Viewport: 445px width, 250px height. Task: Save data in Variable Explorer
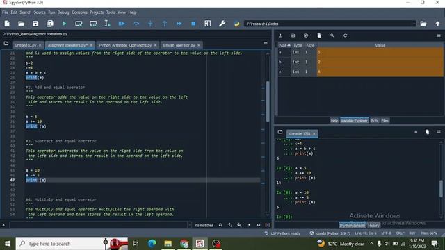pos(293,35)
